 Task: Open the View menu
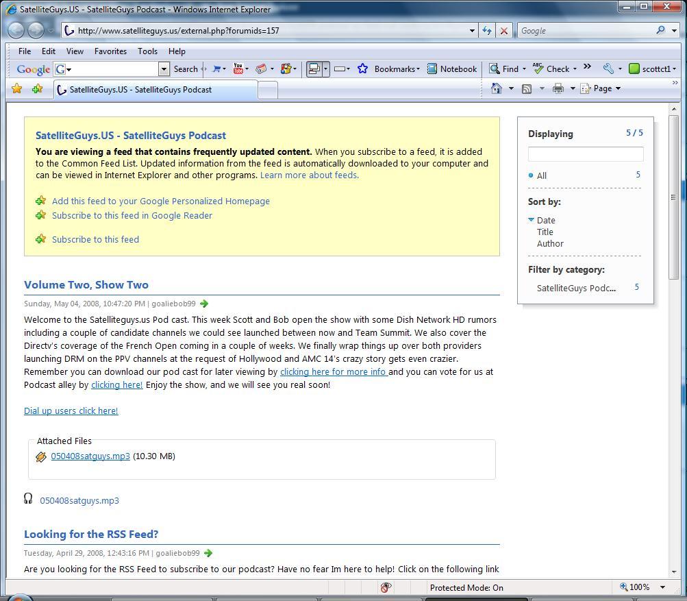[75, 51]
